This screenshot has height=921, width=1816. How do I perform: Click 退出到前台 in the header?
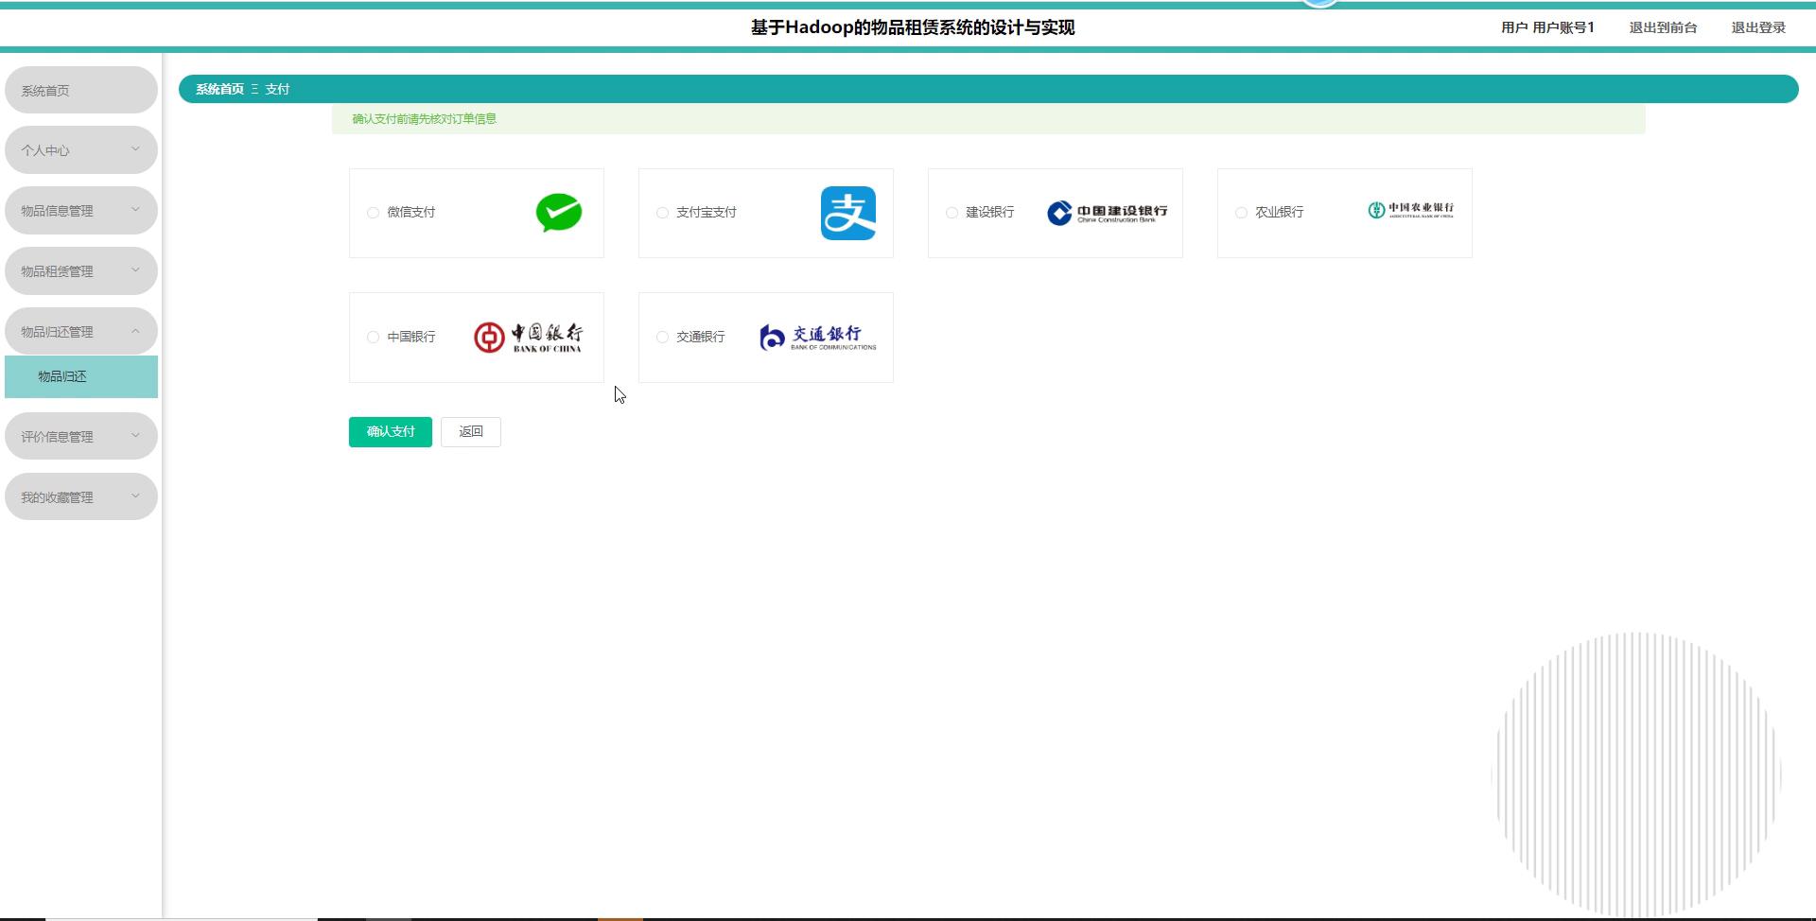click(x=1663, y=27)
